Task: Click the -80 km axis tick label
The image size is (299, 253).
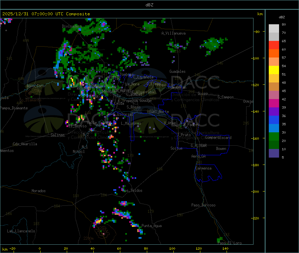Action: (x=257, y=32)
